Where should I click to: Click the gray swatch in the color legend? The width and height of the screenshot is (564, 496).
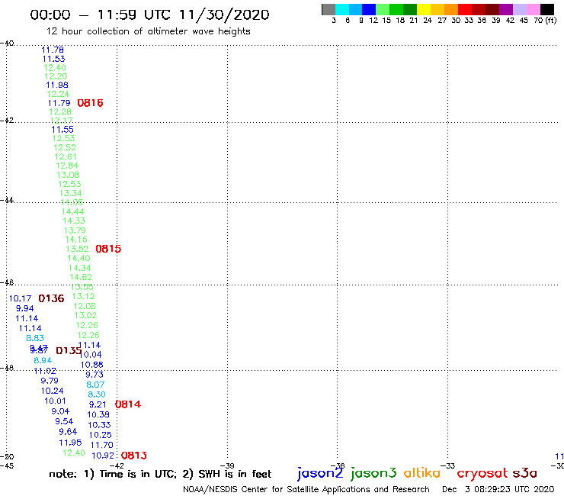tap(328, 9)
